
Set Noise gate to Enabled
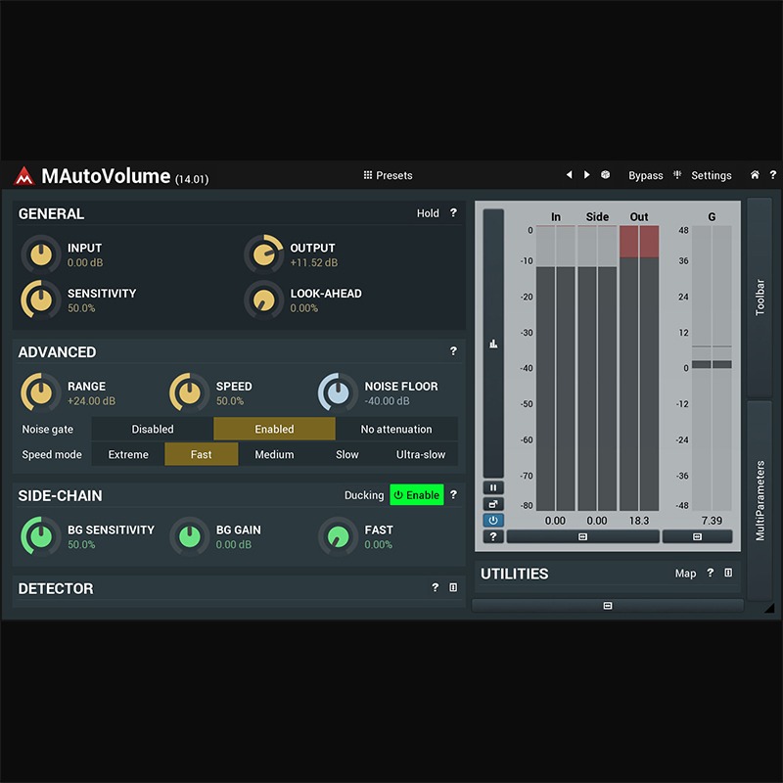coord(274,429)
